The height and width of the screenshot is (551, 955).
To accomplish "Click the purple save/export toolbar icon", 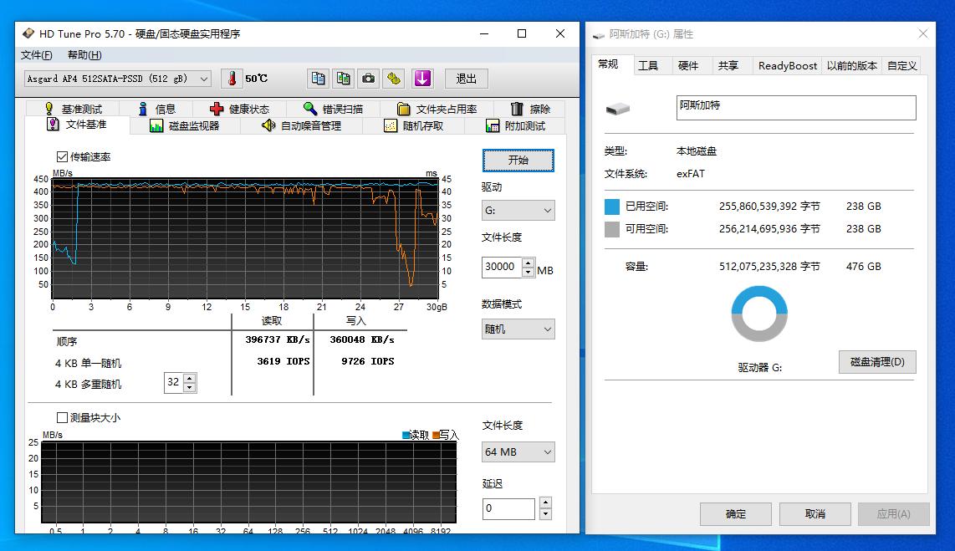I will click(x=422, y=78).
